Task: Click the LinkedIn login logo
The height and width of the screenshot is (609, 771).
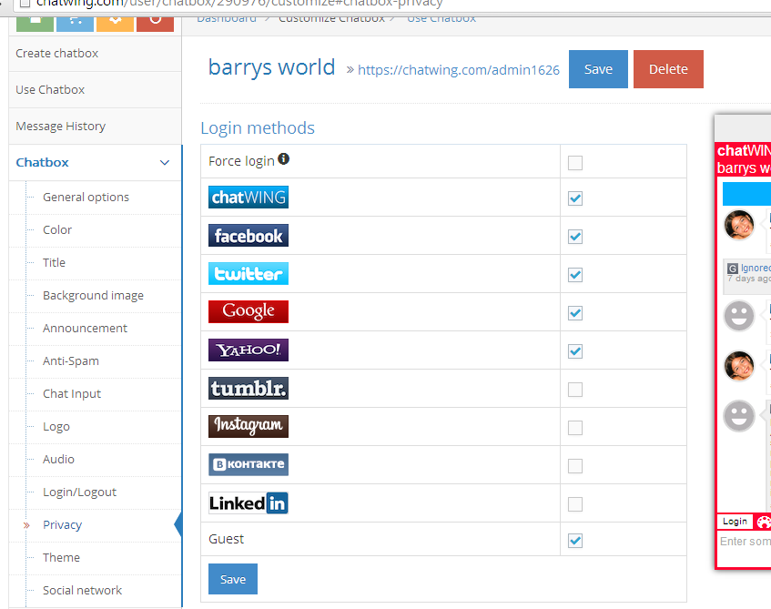Action: click(248, 502)
